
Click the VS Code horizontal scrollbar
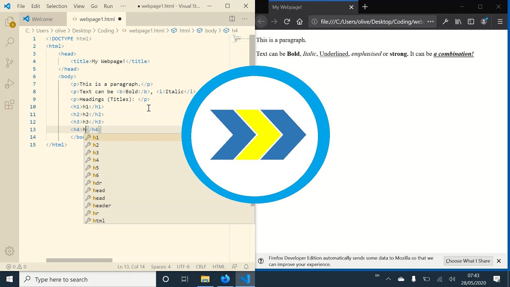tap(79, 260)
